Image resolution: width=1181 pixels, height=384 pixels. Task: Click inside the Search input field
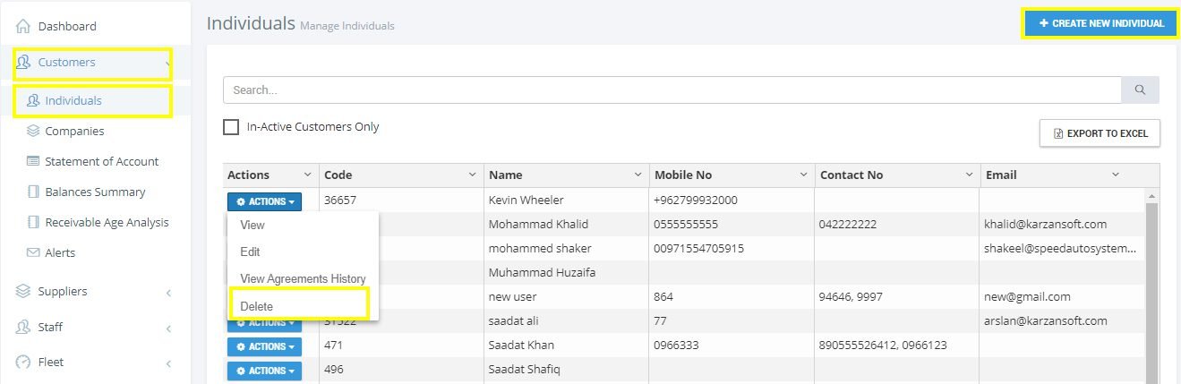tap(672, 90)
